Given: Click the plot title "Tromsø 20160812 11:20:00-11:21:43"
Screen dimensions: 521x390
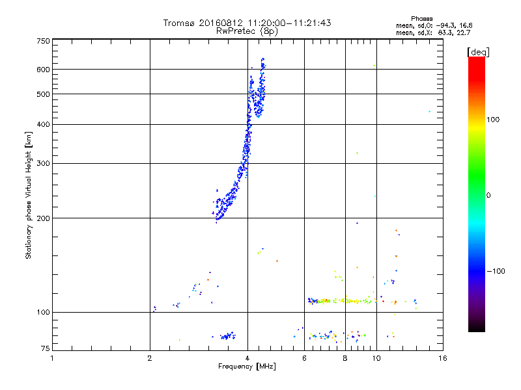Looking at the screenshot, I should pyautogui.click(x=247, y=23).
